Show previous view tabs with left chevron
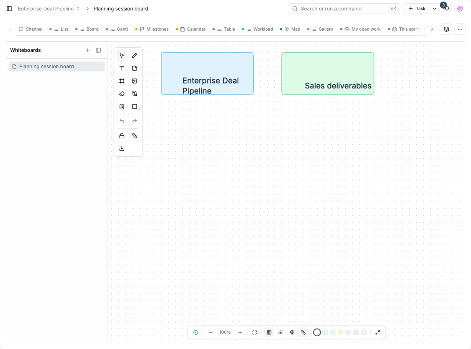Image resolution: width=471 pixels, height=349 pixels. [x=10, y=29]
